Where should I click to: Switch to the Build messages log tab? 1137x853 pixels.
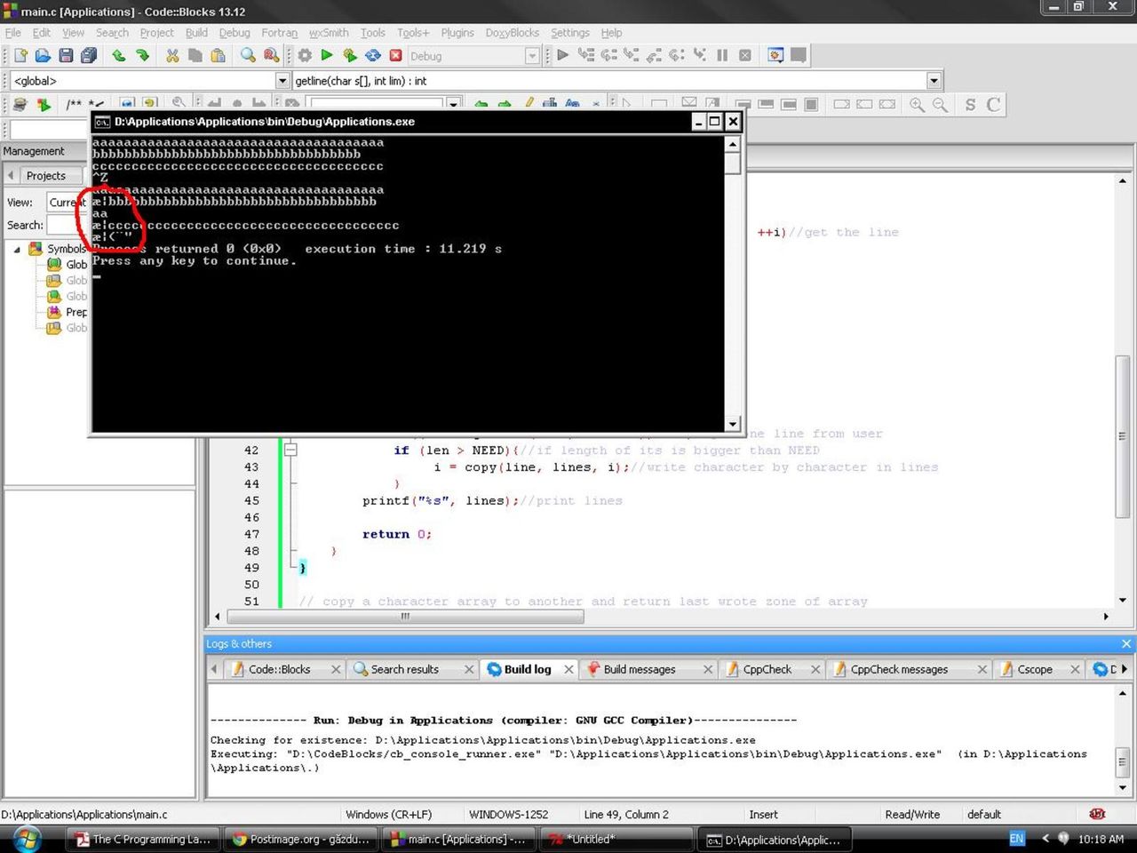(639, 669)
